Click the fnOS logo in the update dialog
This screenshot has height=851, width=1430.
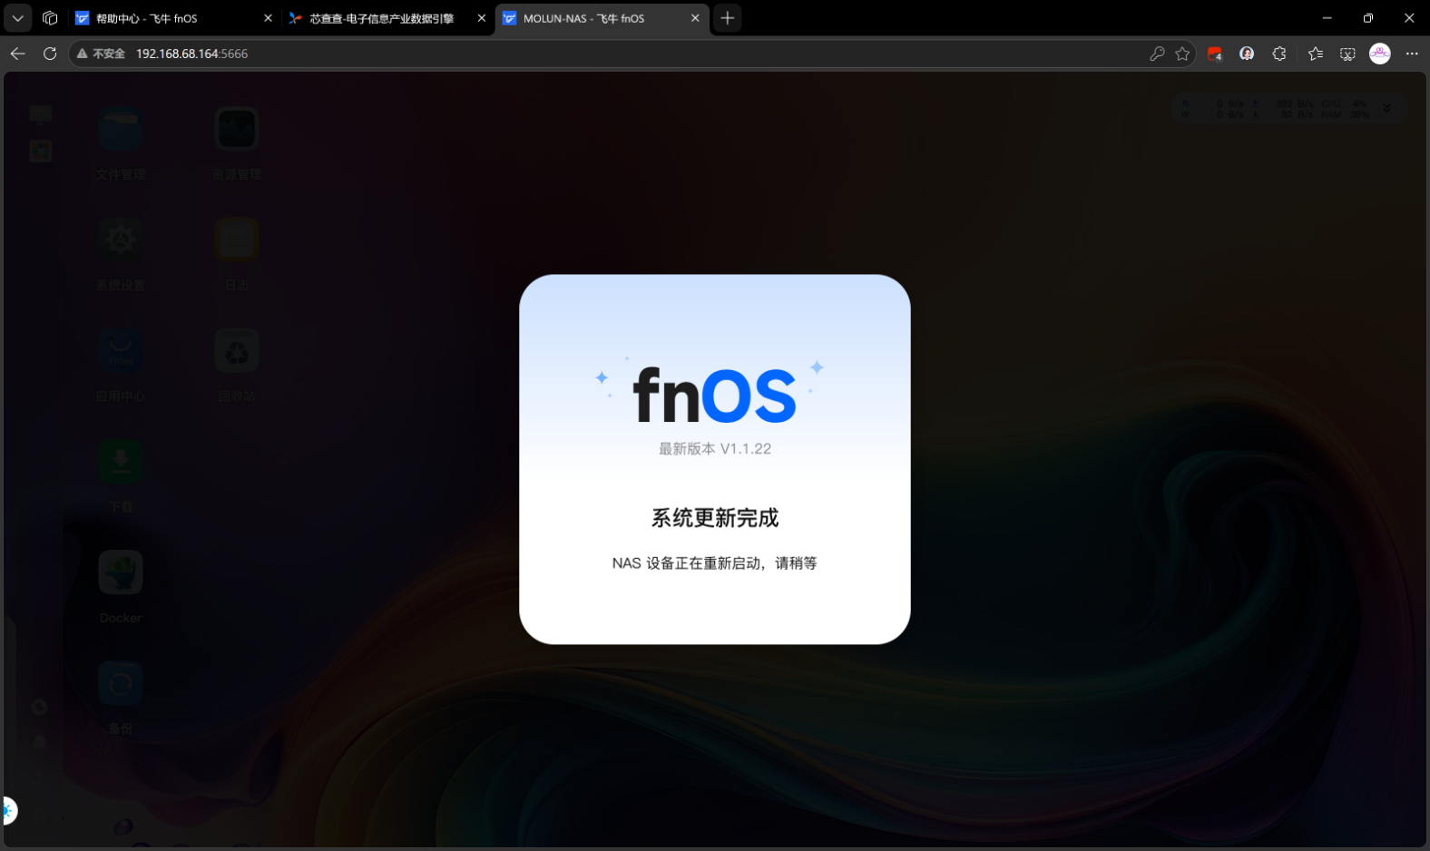tap(714, 395)
